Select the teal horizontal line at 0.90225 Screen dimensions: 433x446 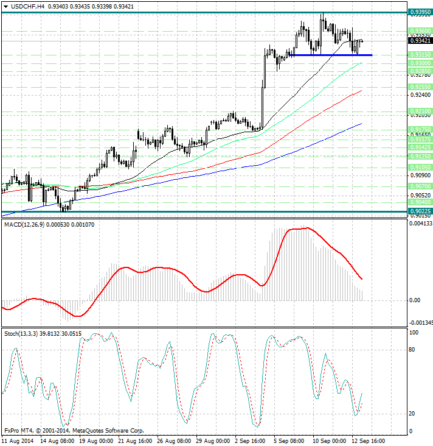tap(204, 211)
